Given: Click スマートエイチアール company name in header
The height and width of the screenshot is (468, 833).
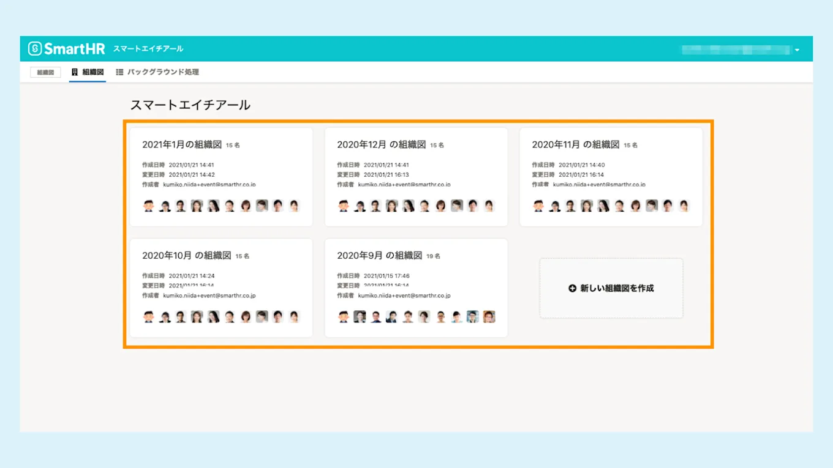Looking at the screenshot, I should tap(148, 49).
